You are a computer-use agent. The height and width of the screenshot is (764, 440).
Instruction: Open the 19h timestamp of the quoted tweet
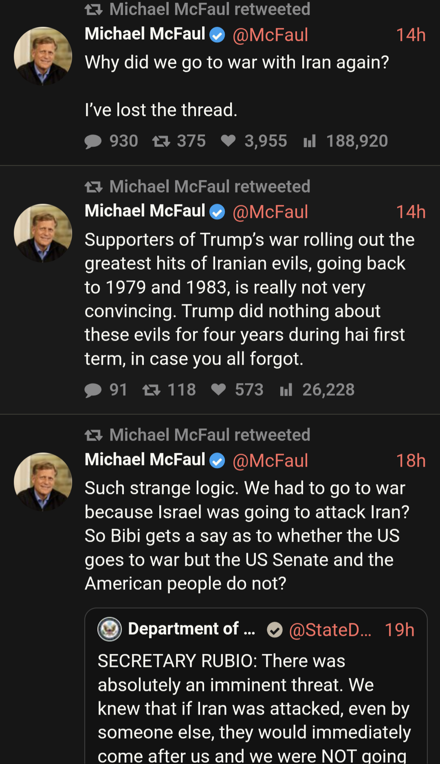coord(399,630)
